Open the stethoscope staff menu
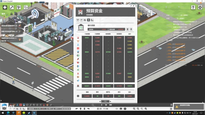Image resolution: width=205 pixels, height=115 pixels. 26,7
